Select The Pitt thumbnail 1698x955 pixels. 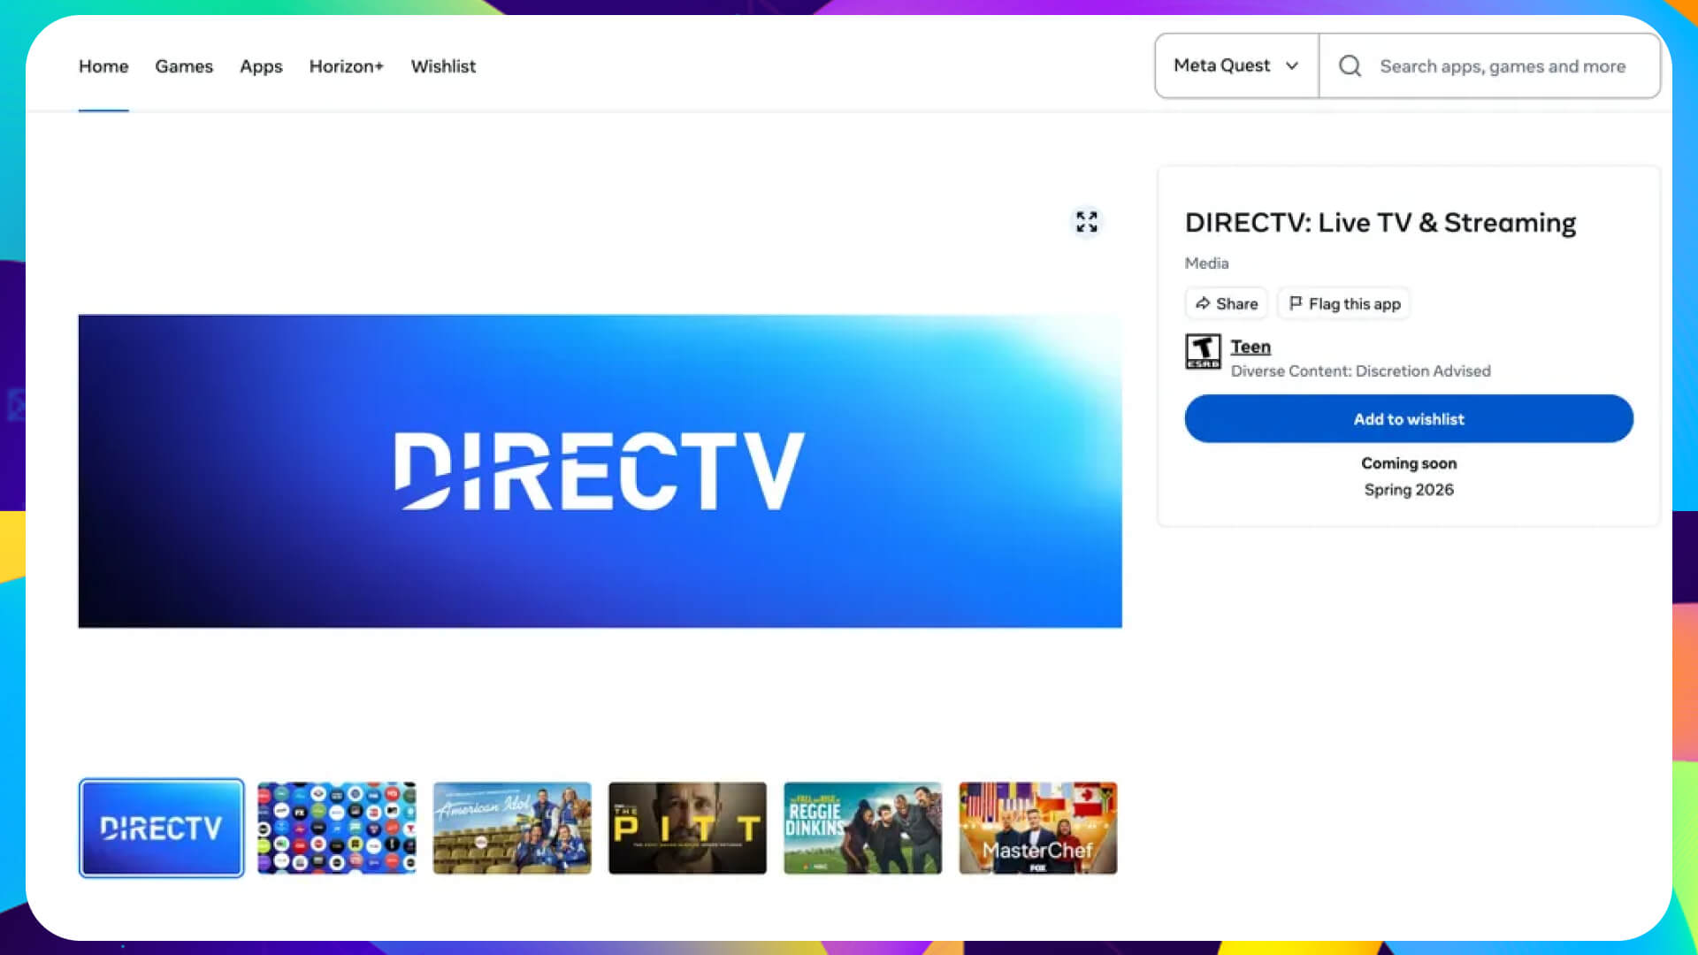pos(687,829)
